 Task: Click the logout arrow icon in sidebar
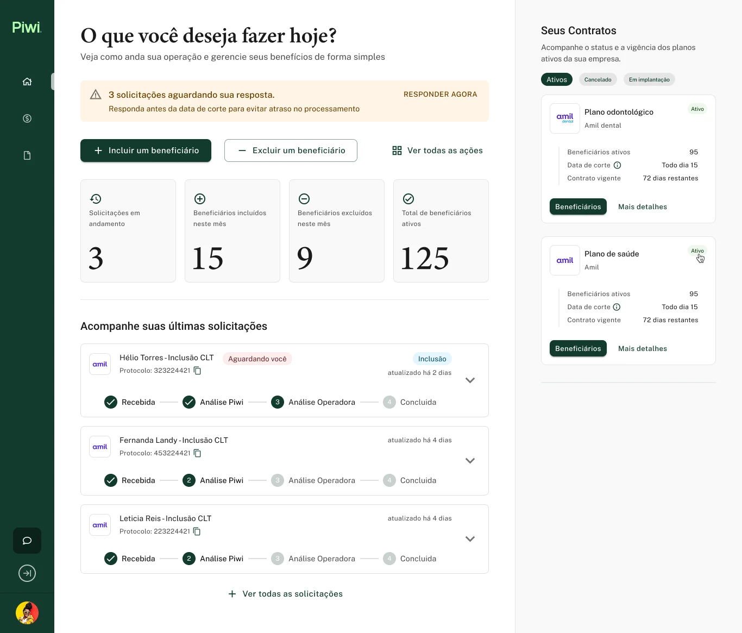point(27,573)
